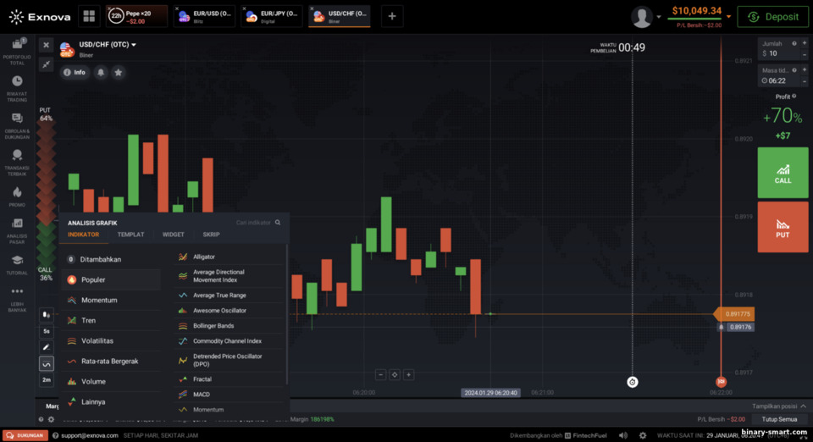Add Average Directional Movement Index indicator
This screenshot has width=813, height=442.
[230, 276]
